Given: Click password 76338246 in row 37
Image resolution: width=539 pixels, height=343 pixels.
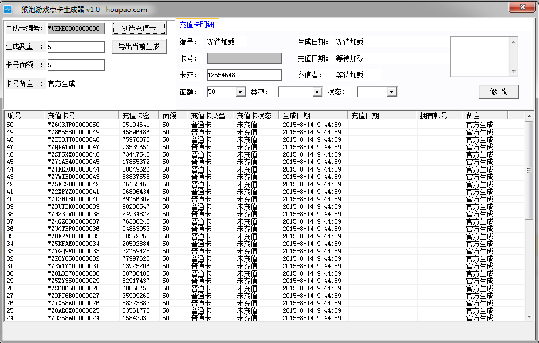Looking at the screenshot, I should tap(136, 221).
